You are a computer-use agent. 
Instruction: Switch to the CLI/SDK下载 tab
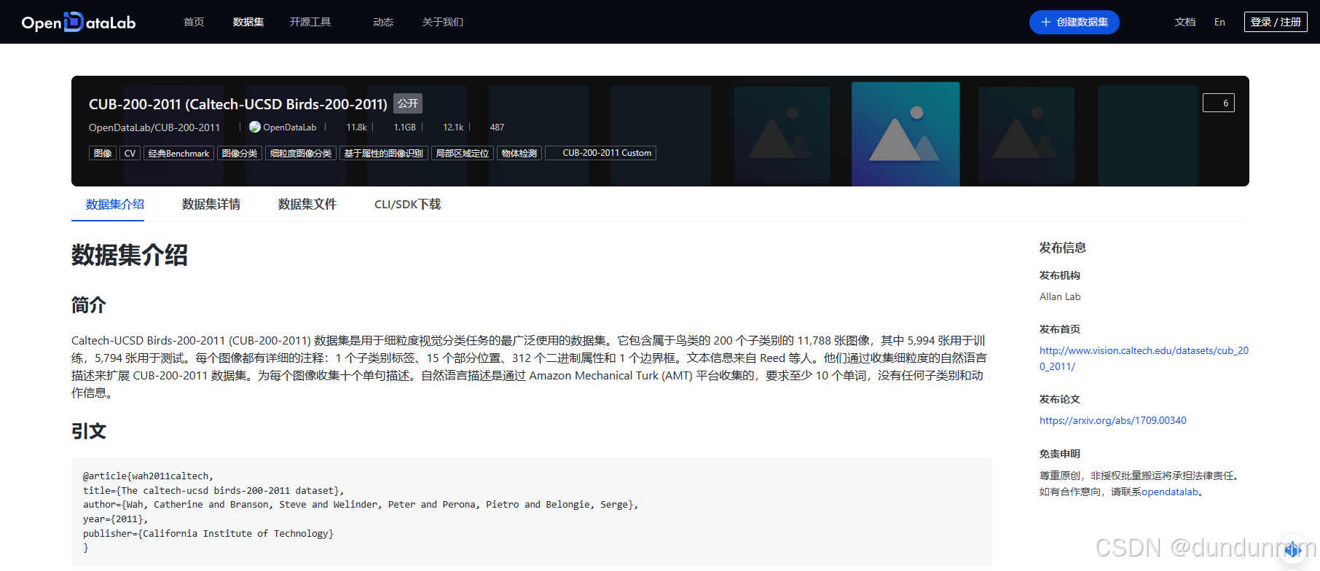click(x=408, y=204)
